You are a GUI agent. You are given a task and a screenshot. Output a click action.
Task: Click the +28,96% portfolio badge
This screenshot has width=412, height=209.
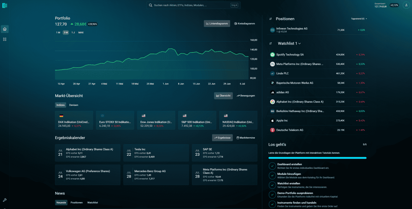93,24
